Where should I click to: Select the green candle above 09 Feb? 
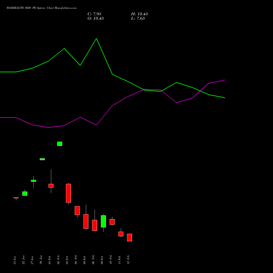pos(103,222)
